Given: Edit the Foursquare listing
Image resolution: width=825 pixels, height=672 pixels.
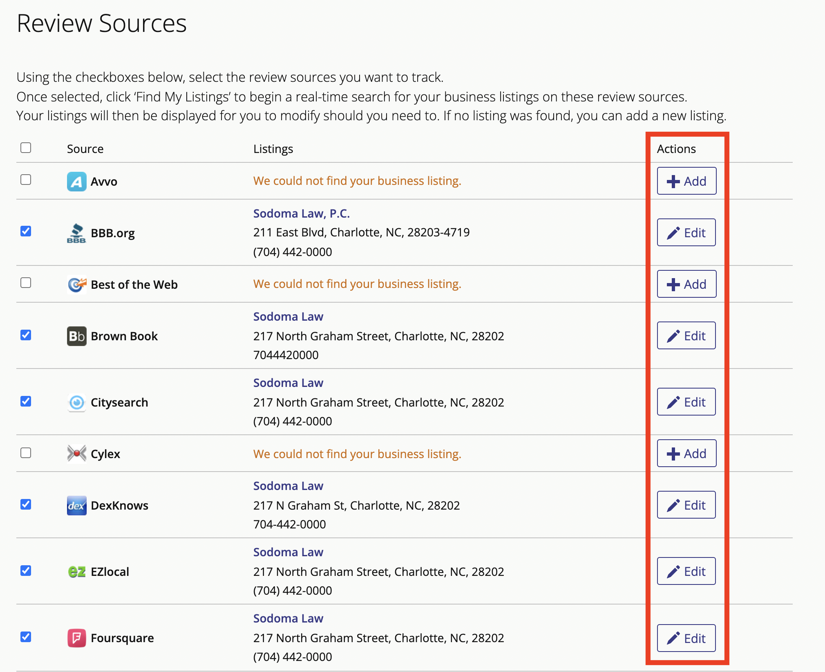Looking at the screenshot, I should 686,638.
